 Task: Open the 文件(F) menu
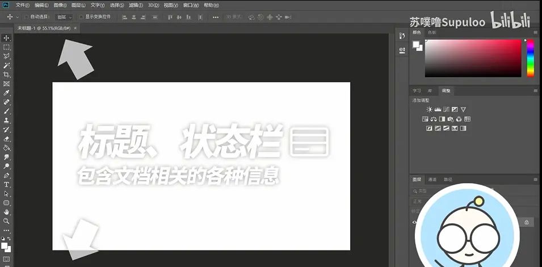pos(23,5)
